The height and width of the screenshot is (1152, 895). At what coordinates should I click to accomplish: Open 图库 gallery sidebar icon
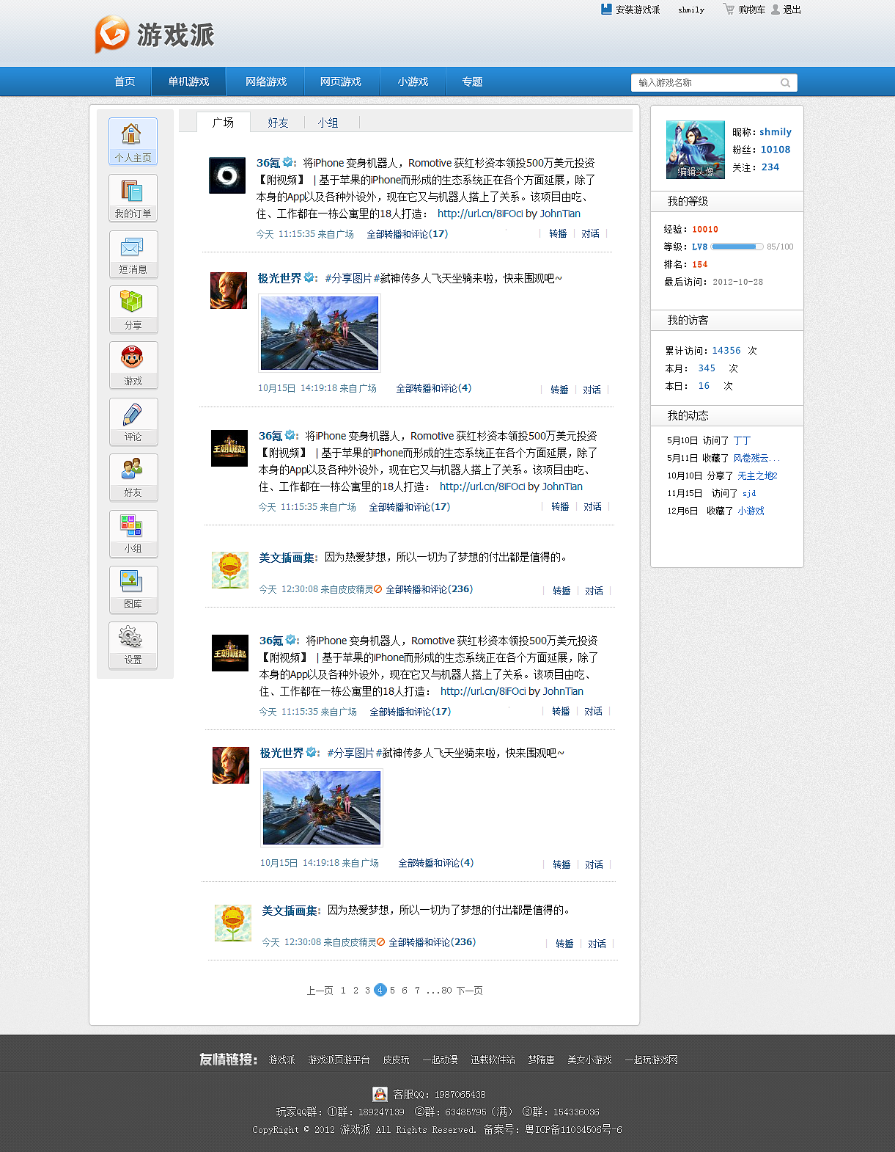133,588
